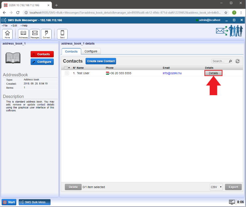Click Create new Contact button
The width and height of the screenshot is (246, 207).
point(101,61)
